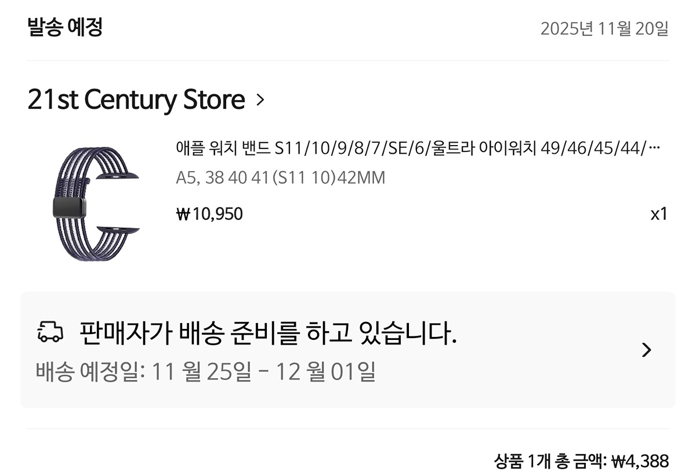Open the chevron beside 21st Century Store
The image size is (696, 471).
click(x=260, y=100)
